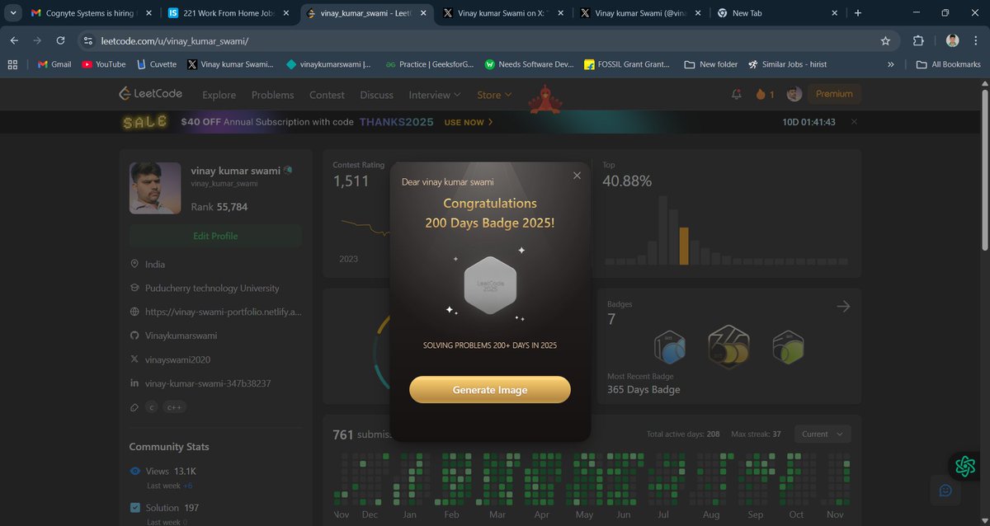Expand the Interview dropdown menu
Image resolution: width=990 pixels, height=526 pixels.
coord(434,95)
